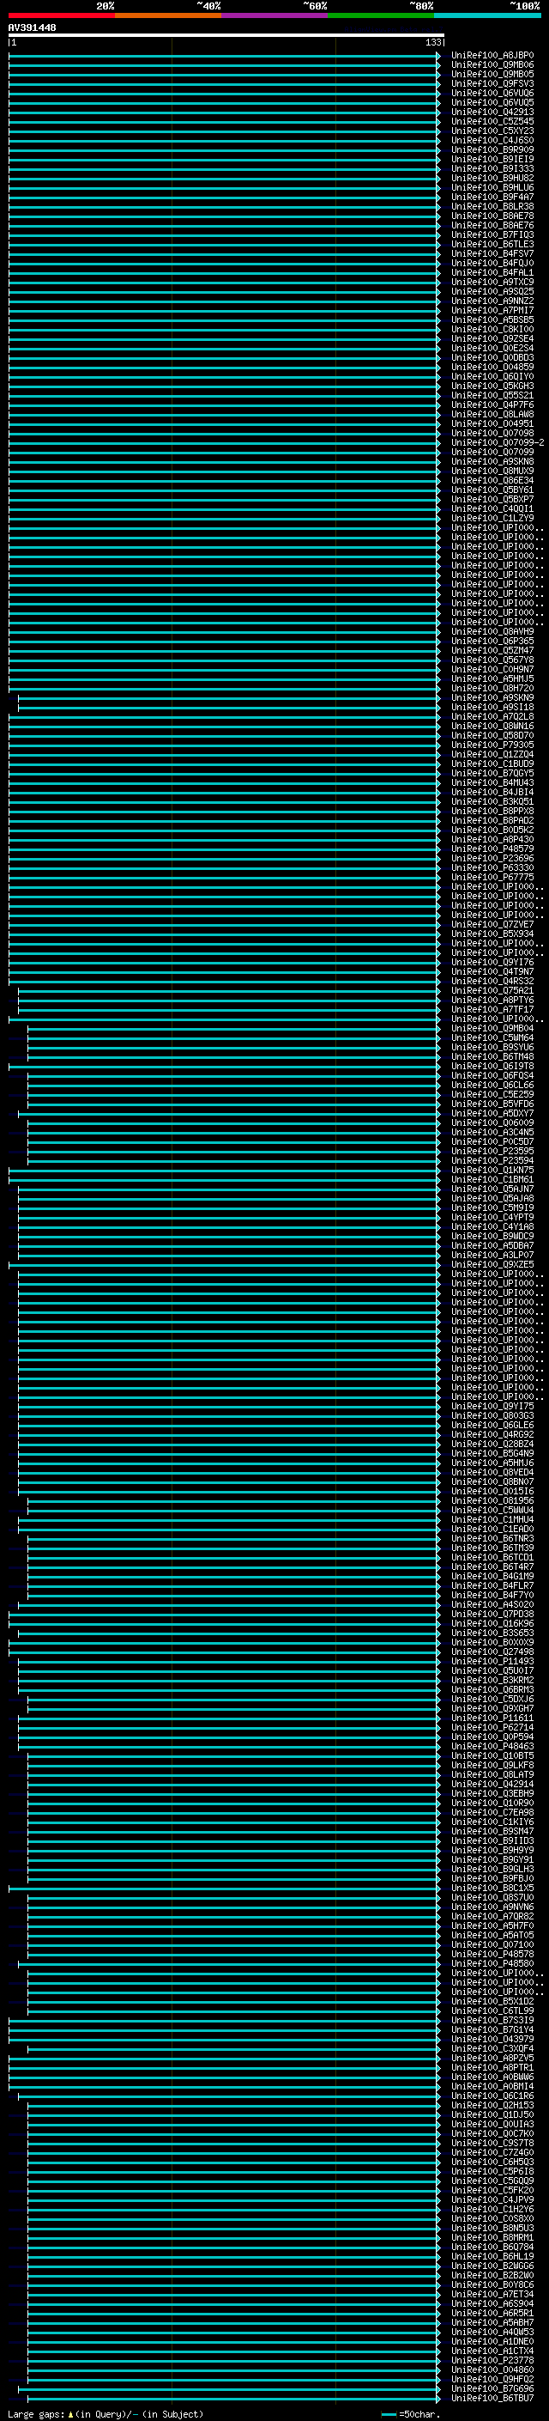Select the UniRef100_B9R909 label
The height and width of the screenshot is (2421, 549).
point(492,149)
